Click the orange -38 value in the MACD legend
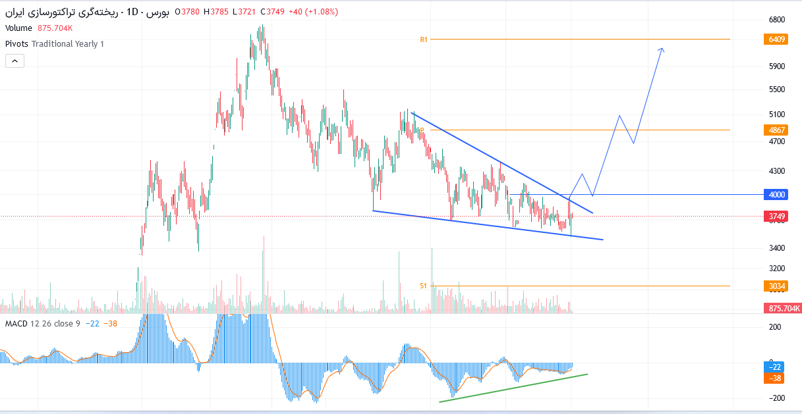The image size is (802, 414). pos(110,324)
